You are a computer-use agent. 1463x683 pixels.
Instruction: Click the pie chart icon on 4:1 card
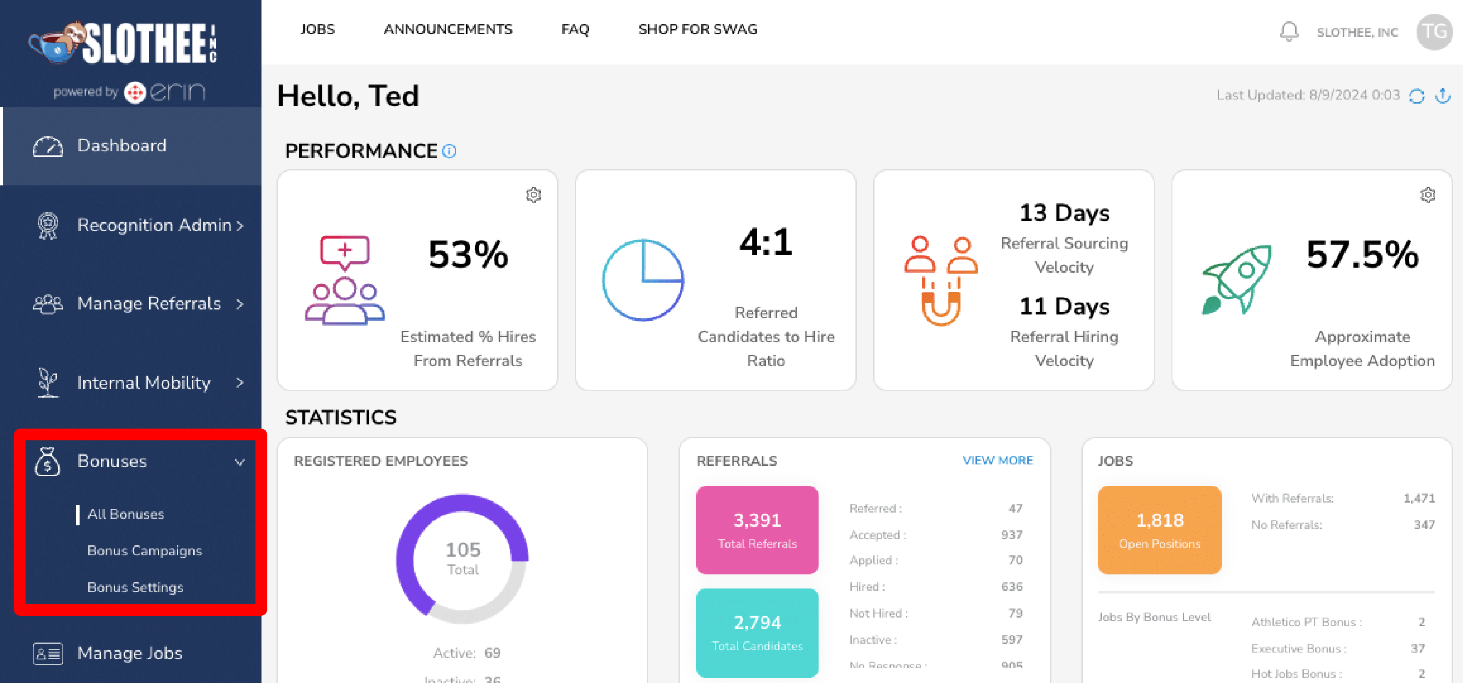coord(643,279)
